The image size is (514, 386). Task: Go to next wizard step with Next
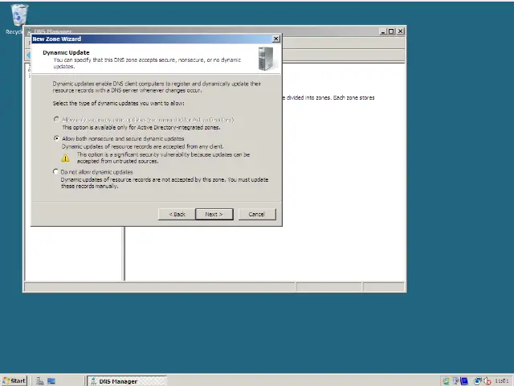pos(214,214)
